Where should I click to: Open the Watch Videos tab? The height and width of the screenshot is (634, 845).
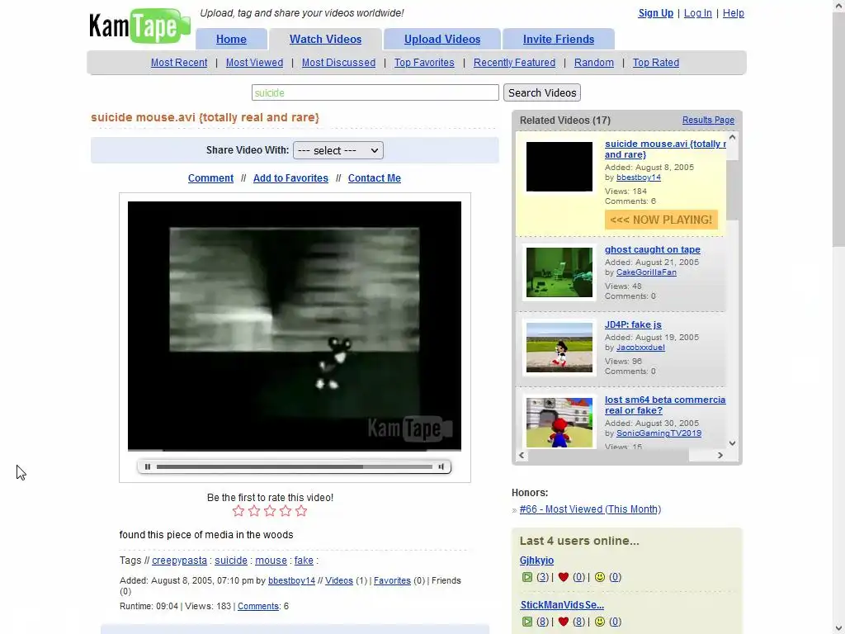click(x=325, y=40)
